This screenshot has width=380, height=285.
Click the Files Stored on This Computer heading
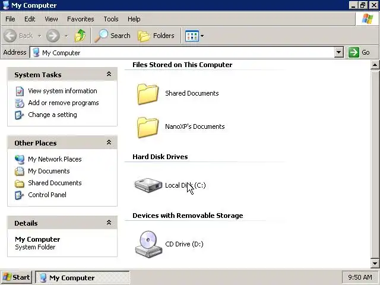click(x=182, y=65)
